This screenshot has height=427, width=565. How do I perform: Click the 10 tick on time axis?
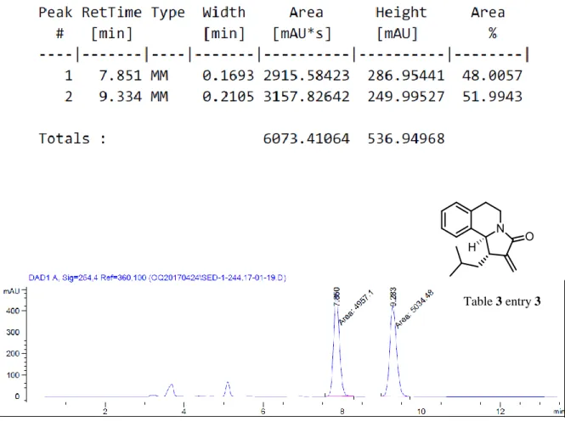click(421, 411)
